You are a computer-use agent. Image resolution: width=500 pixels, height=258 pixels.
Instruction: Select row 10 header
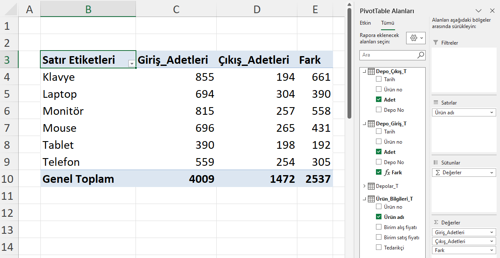click(x=9, y=179)
